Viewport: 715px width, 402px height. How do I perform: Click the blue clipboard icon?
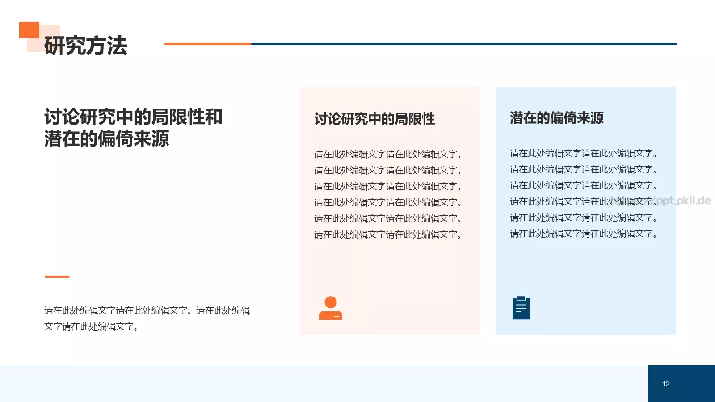tap(521, 308)
